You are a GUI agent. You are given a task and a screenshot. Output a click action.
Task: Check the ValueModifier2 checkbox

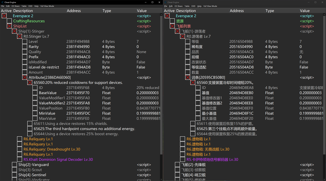click(35, 103)
